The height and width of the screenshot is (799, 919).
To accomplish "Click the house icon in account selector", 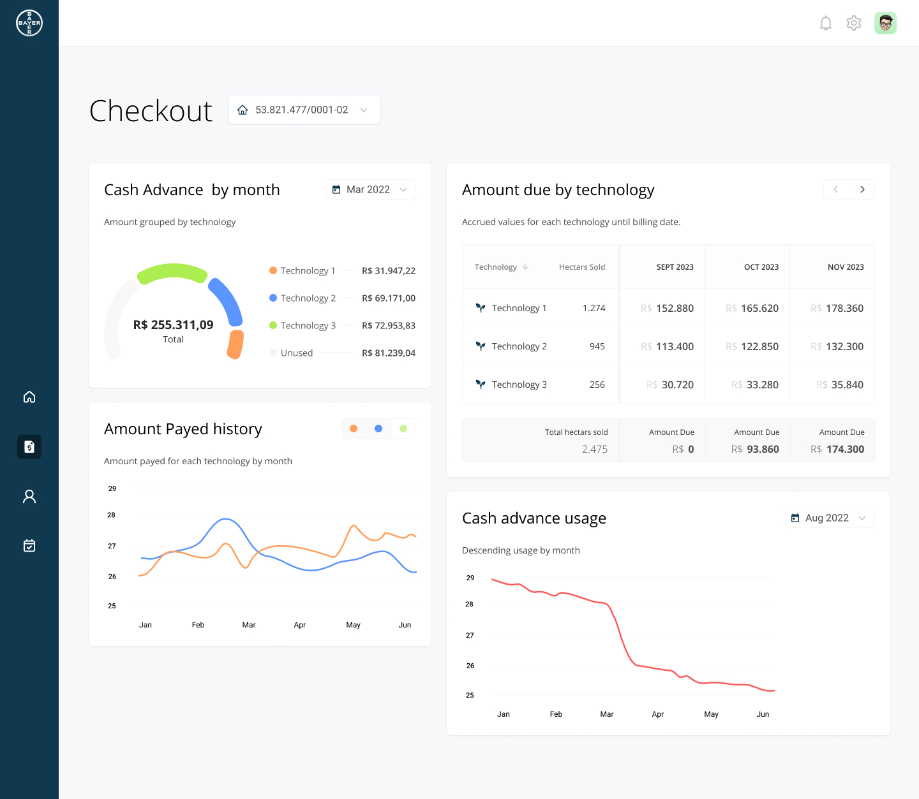I will (243, 110).
